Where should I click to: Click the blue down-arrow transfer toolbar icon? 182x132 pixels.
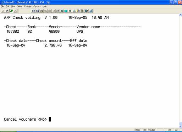pos(37,11)
